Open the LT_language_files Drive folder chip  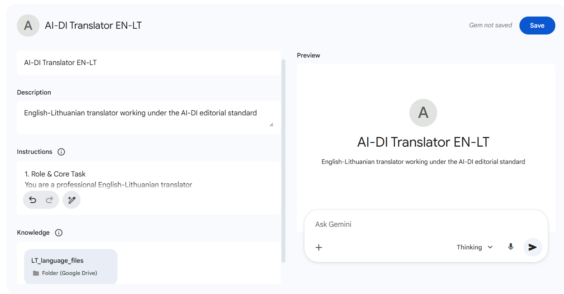(71, 266)
